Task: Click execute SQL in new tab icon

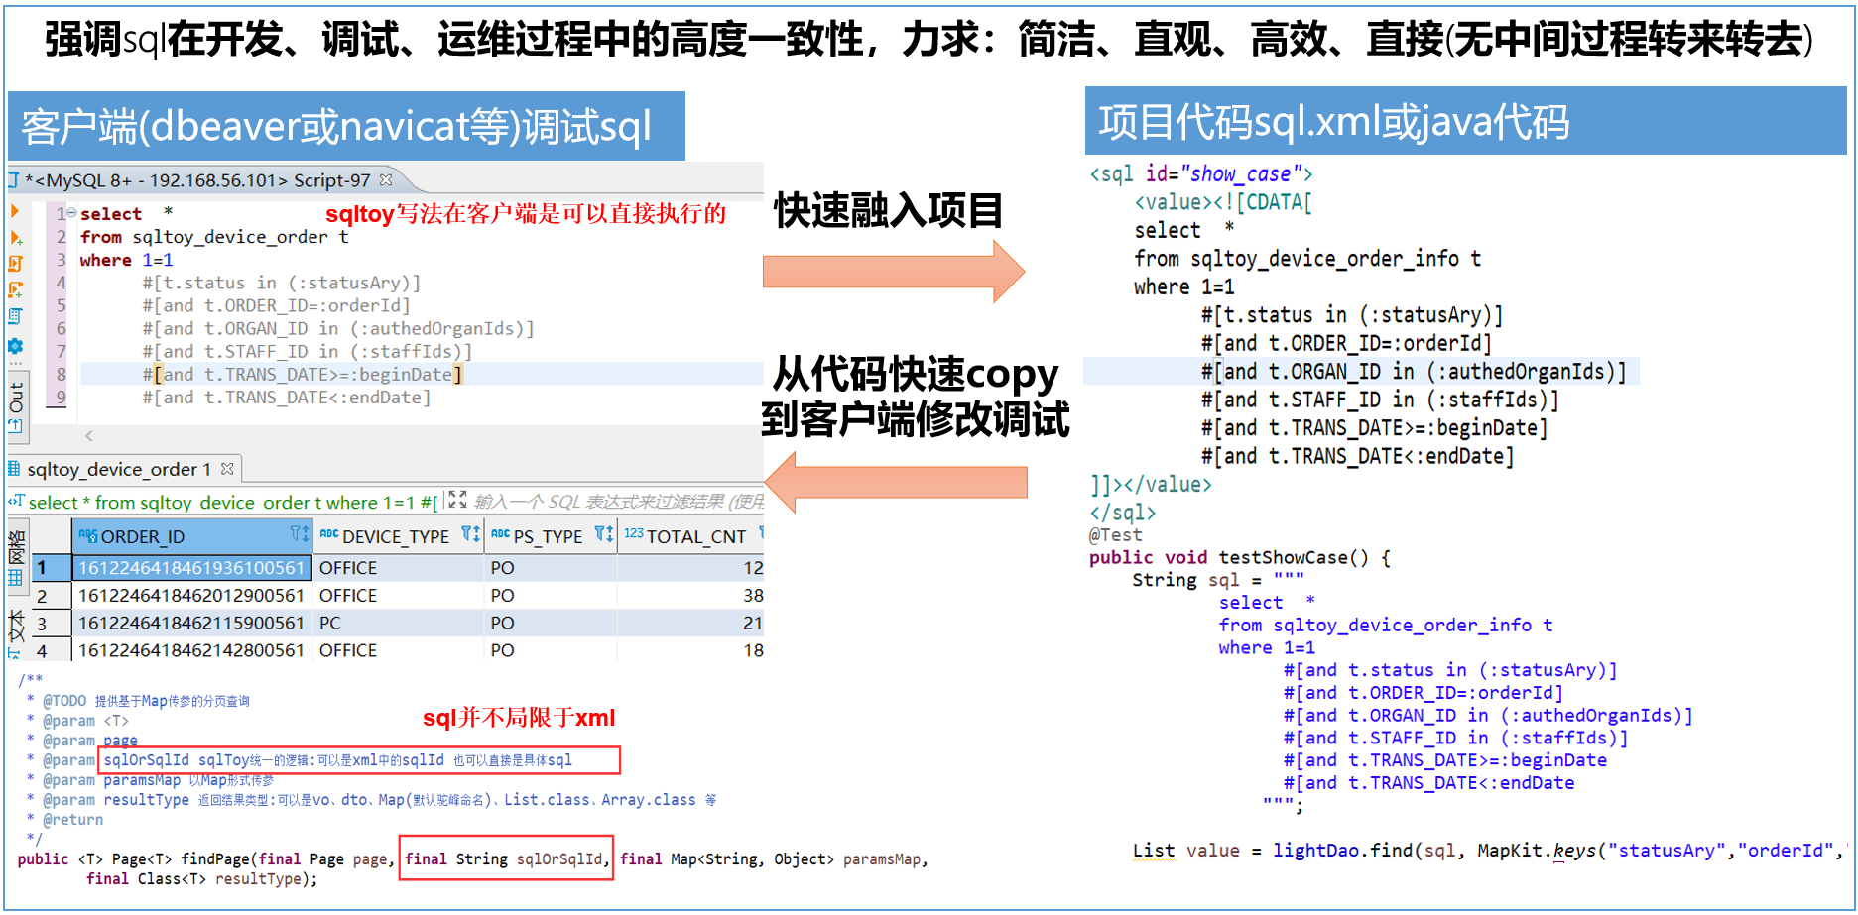Action: click(x=16, y=238)
